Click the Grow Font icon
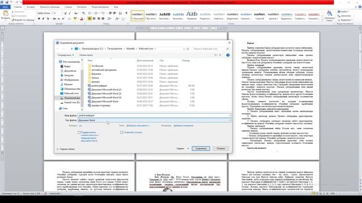Image resolution: width=362 pixels, height=203 pixels. [x=66, y=14]
